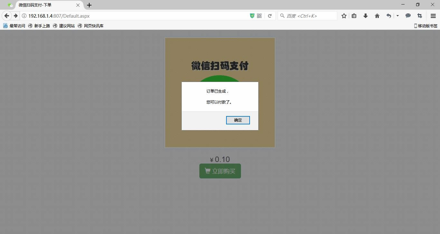Click the green security shield icon
440x234 pixels.
click(252, 16)
